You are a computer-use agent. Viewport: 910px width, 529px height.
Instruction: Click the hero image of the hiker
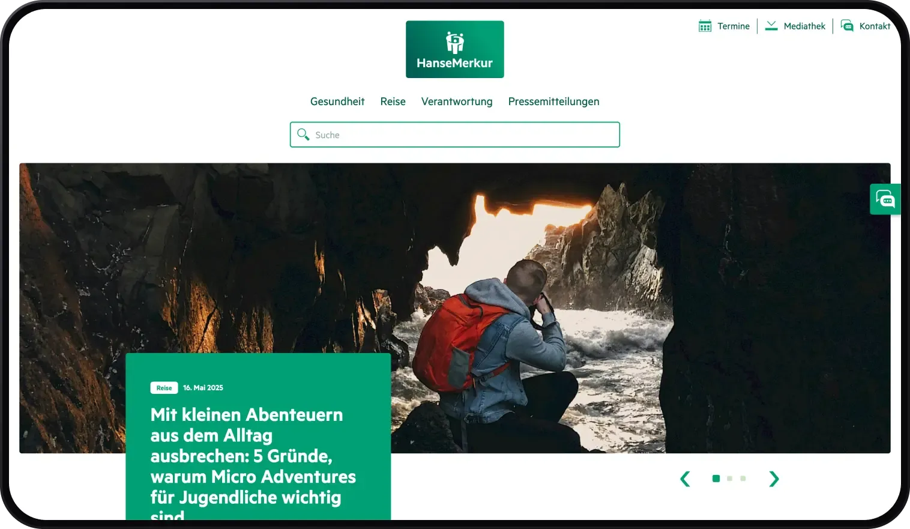[x=455, y=308]
